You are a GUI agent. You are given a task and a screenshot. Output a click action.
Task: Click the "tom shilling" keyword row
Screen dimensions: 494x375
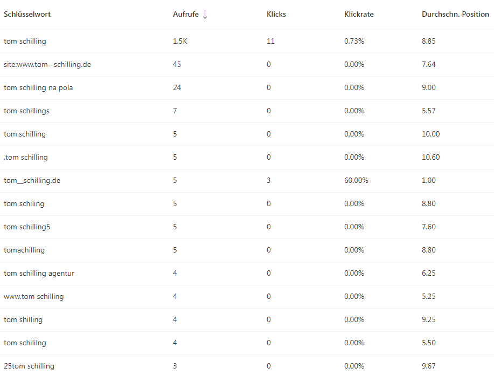coord(23,320)
